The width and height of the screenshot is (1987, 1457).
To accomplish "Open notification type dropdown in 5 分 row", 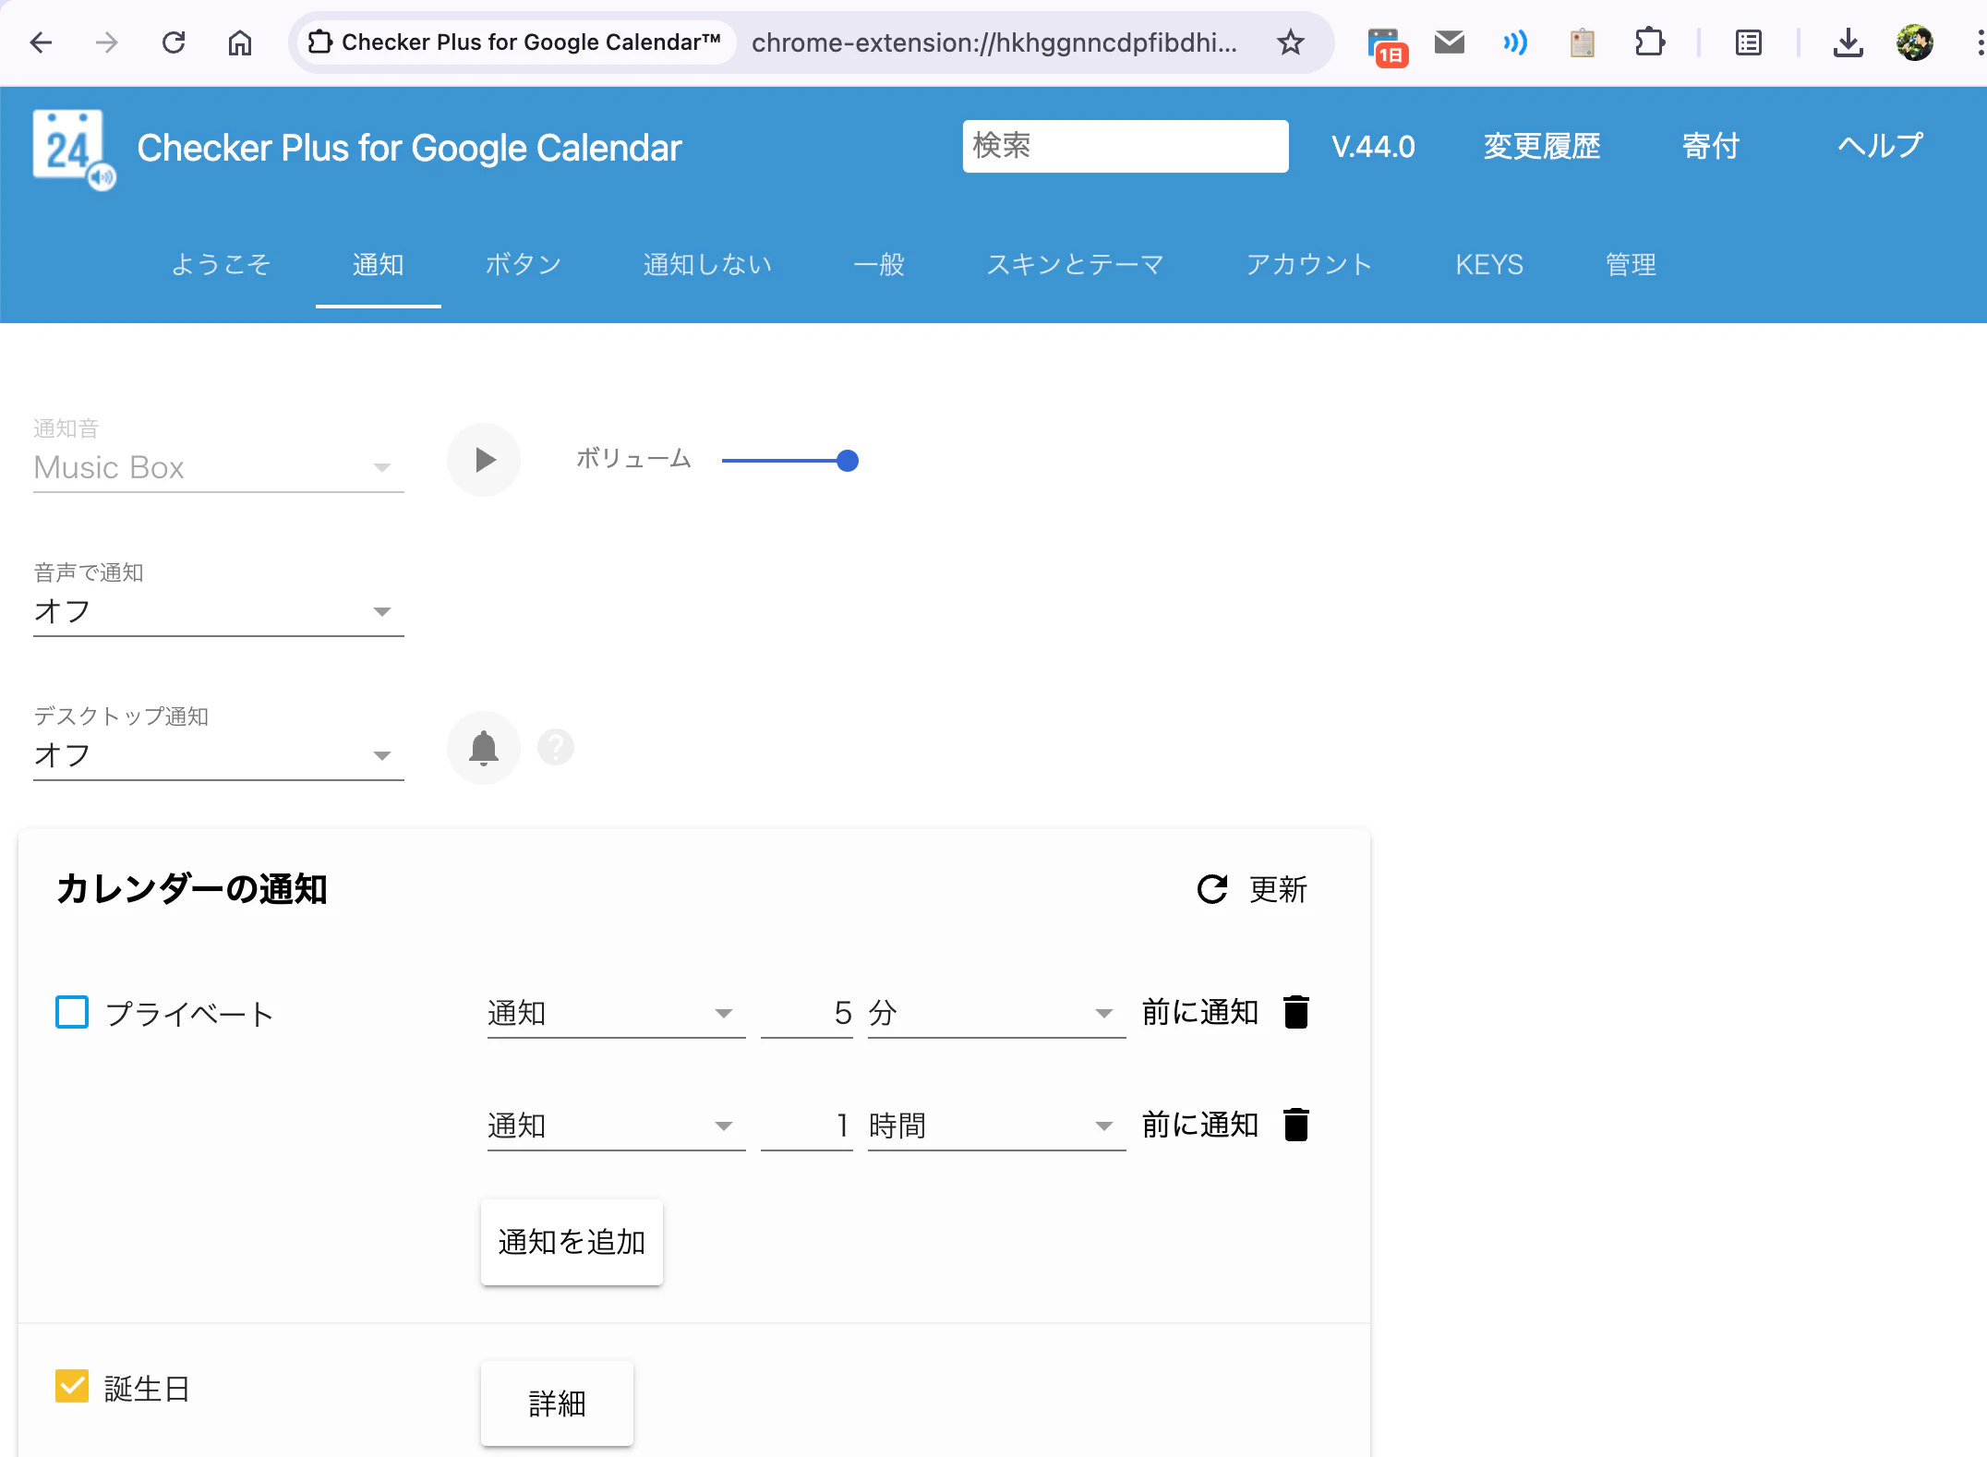I will 617,1014.
